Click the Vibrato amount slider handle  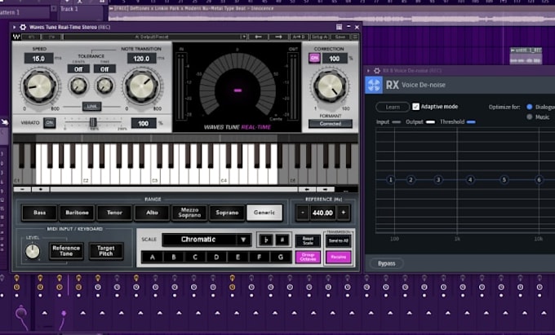(x=93, y=122)
